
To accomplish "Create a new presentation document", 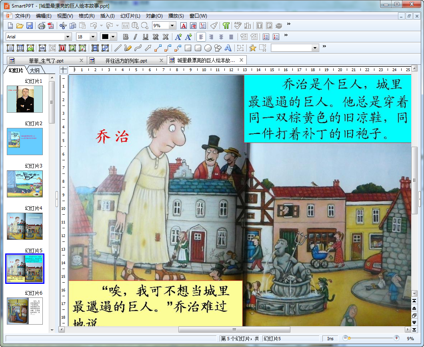I will coord(10,26).
